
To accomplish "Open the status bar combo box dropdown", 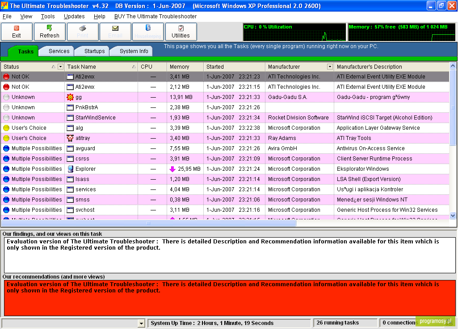I will [x=141, y=323].
